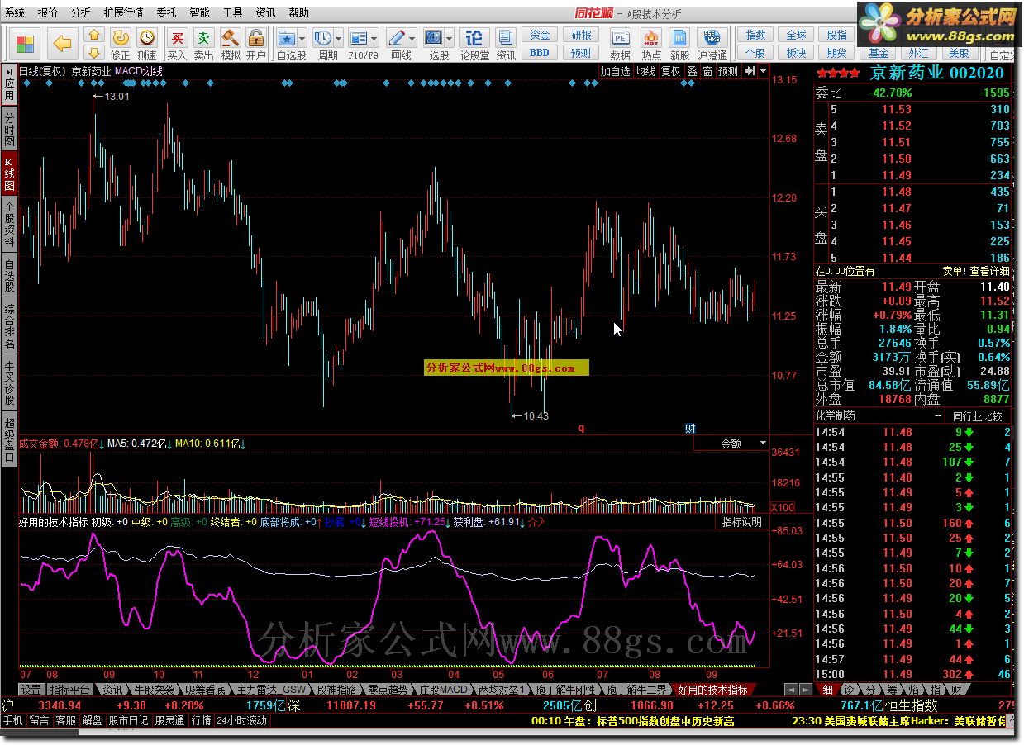This screenshot has width=1024, height=745.
Task: Open the 自选股 dropdown arrow
Action: [x=302, y=38]
